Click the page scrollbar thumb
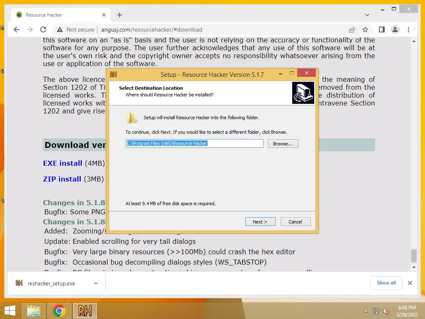Image resolution: width=425 pixels, height=319 pixels. click(x=414, y=255)
